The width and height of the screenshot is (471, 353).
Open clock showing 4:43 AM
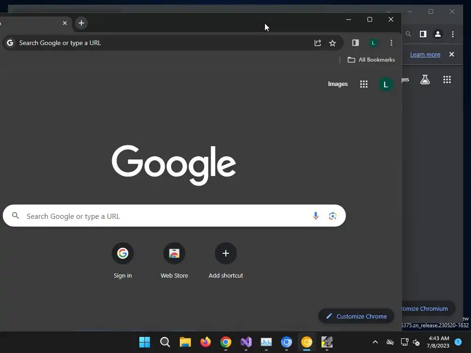click(438, 342)
